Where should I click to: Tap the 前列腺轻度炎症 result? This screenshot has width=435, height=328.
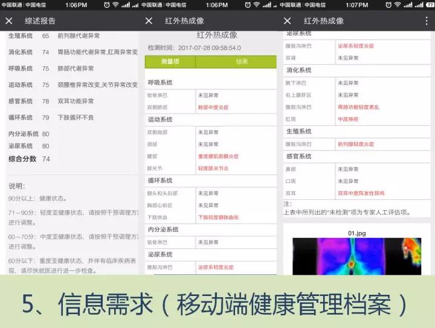point(356,144)
